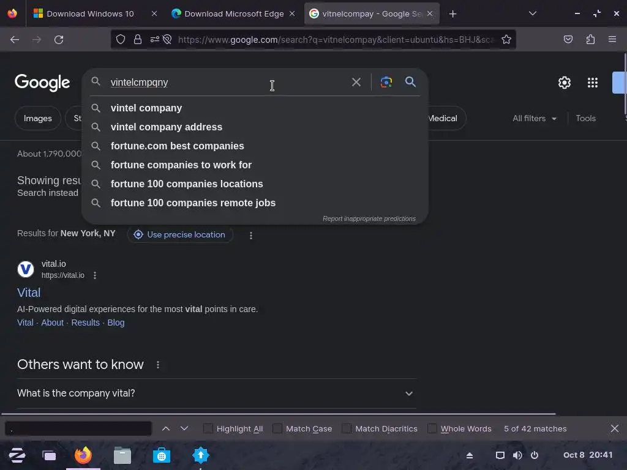Open new browser tab
Image resolution: width=627 pixels, height=470 pixels.
click(452, 14)
